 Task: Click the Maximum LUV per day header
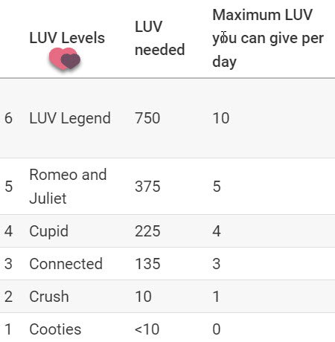click(268, 38)
